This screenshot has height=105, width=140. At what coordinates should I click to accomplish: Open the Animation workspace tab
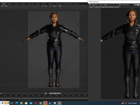coord(44,4)
